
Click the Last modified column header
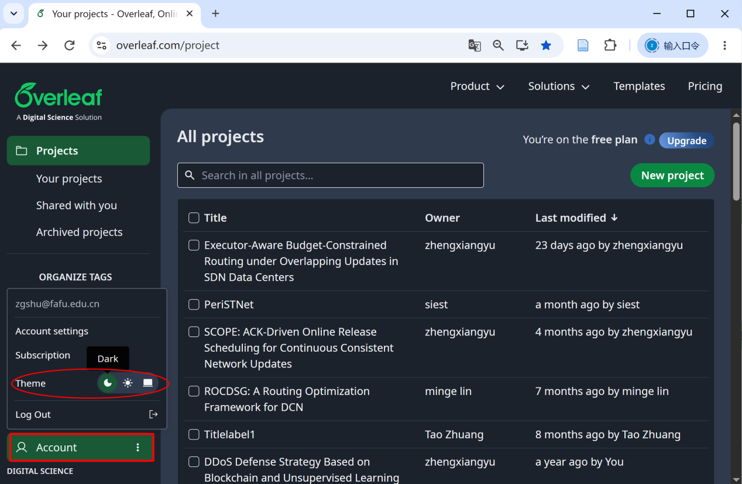pyautogui.click(x=571, y=218)
